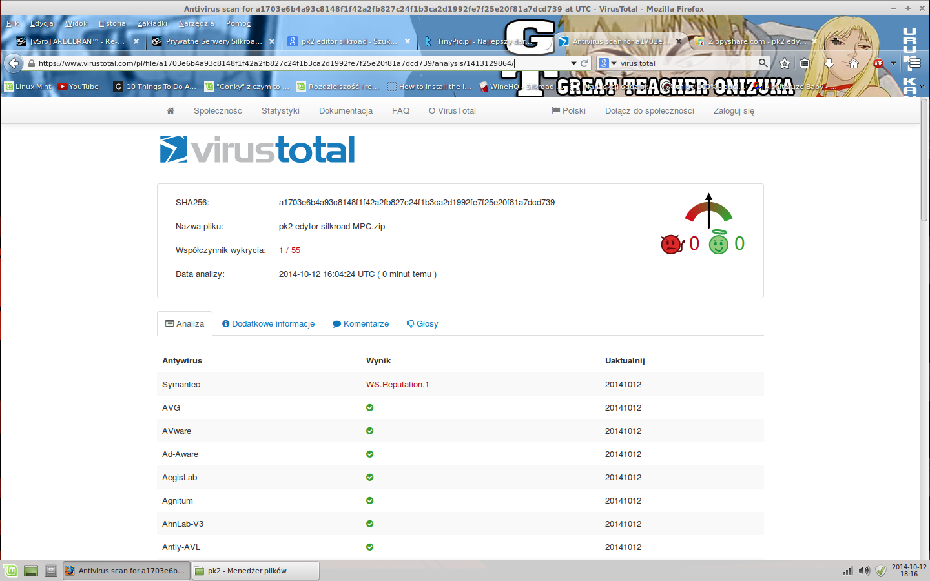The width and height of the screenshot is (930, 581).
Task: Click the show desktop icon in taskbar
Action: (x=30, y=571)
